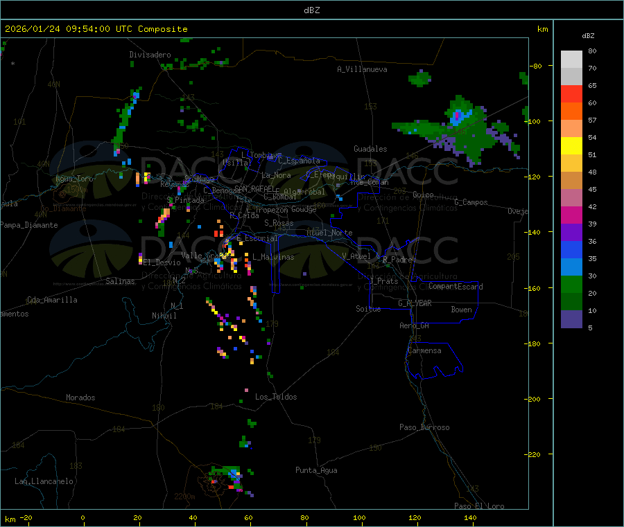Click the Pampa_Diamante map label
The height and width of the screenshot is (527, 624).
click(28, 225)
